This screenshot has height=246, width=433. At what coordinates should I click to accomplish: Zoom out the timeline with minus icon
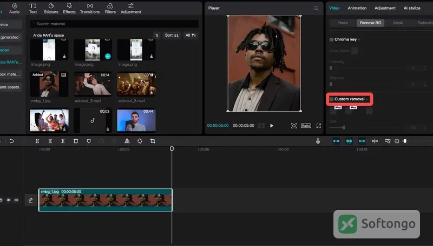pyautogui.click(x=397, y=141)
